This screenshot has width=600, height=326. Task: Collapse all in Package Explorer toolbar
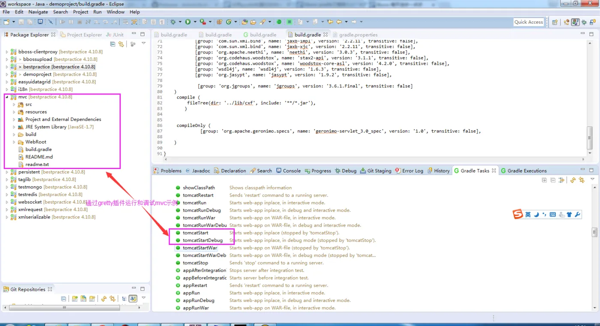[x=113, y=44]
